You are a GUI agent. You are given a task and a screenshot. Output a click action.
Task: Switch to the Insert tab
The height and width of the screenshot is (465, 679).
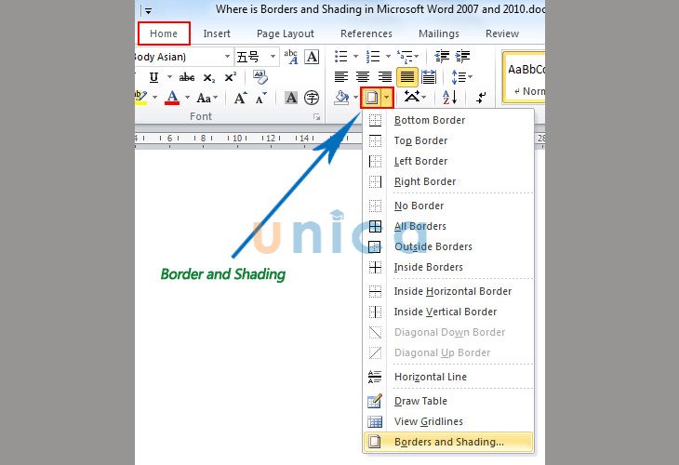tap(217, 33)
